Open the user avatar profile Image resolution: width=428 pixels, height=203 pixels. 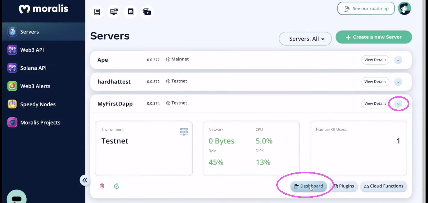[404, 8]
